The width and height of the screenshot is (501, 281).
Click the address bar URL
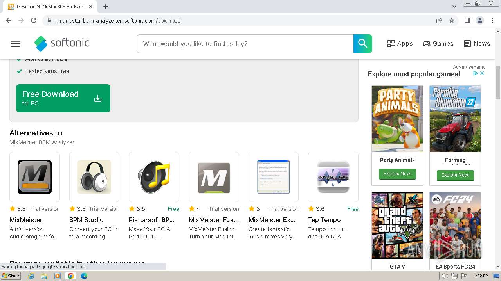pos(118,21)
